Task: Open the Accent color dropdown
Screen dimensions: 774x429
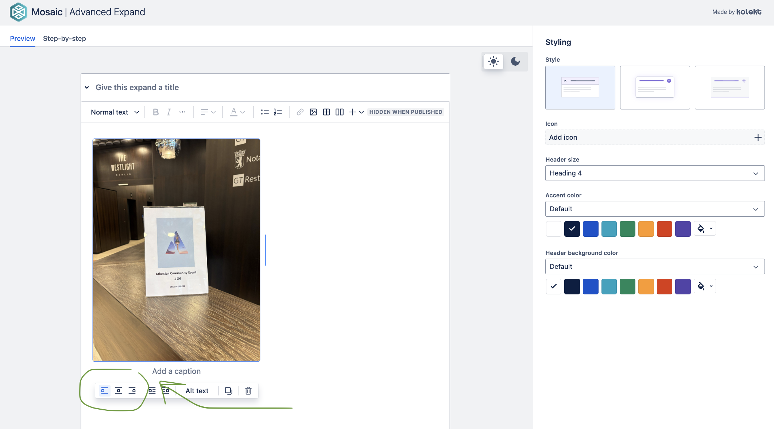Action: (655, 209)
